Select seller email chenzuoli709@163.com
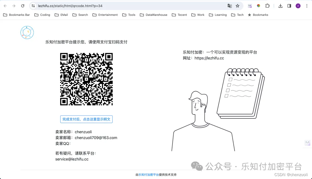Viewport: 312px width, 179px height. (96, 138)
